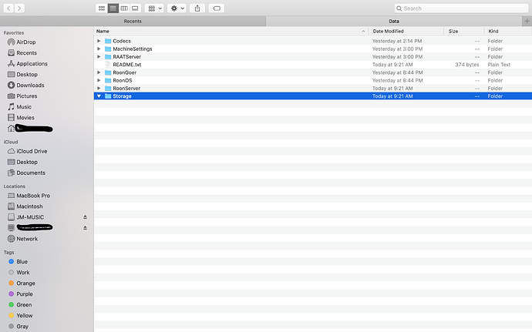The height and width of the screenshot is (332, 532).
Task: Expand the RoonOS folder
Action: tap(99, 80)
